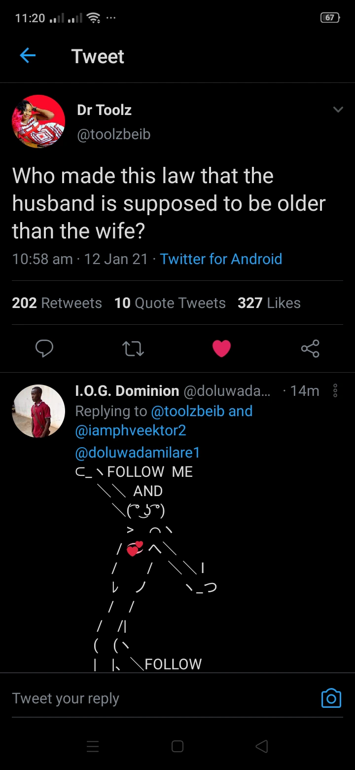This screenshot has height=770, width=355.
Task: Tap the Android back triangle button
Action: coord(262,746)
